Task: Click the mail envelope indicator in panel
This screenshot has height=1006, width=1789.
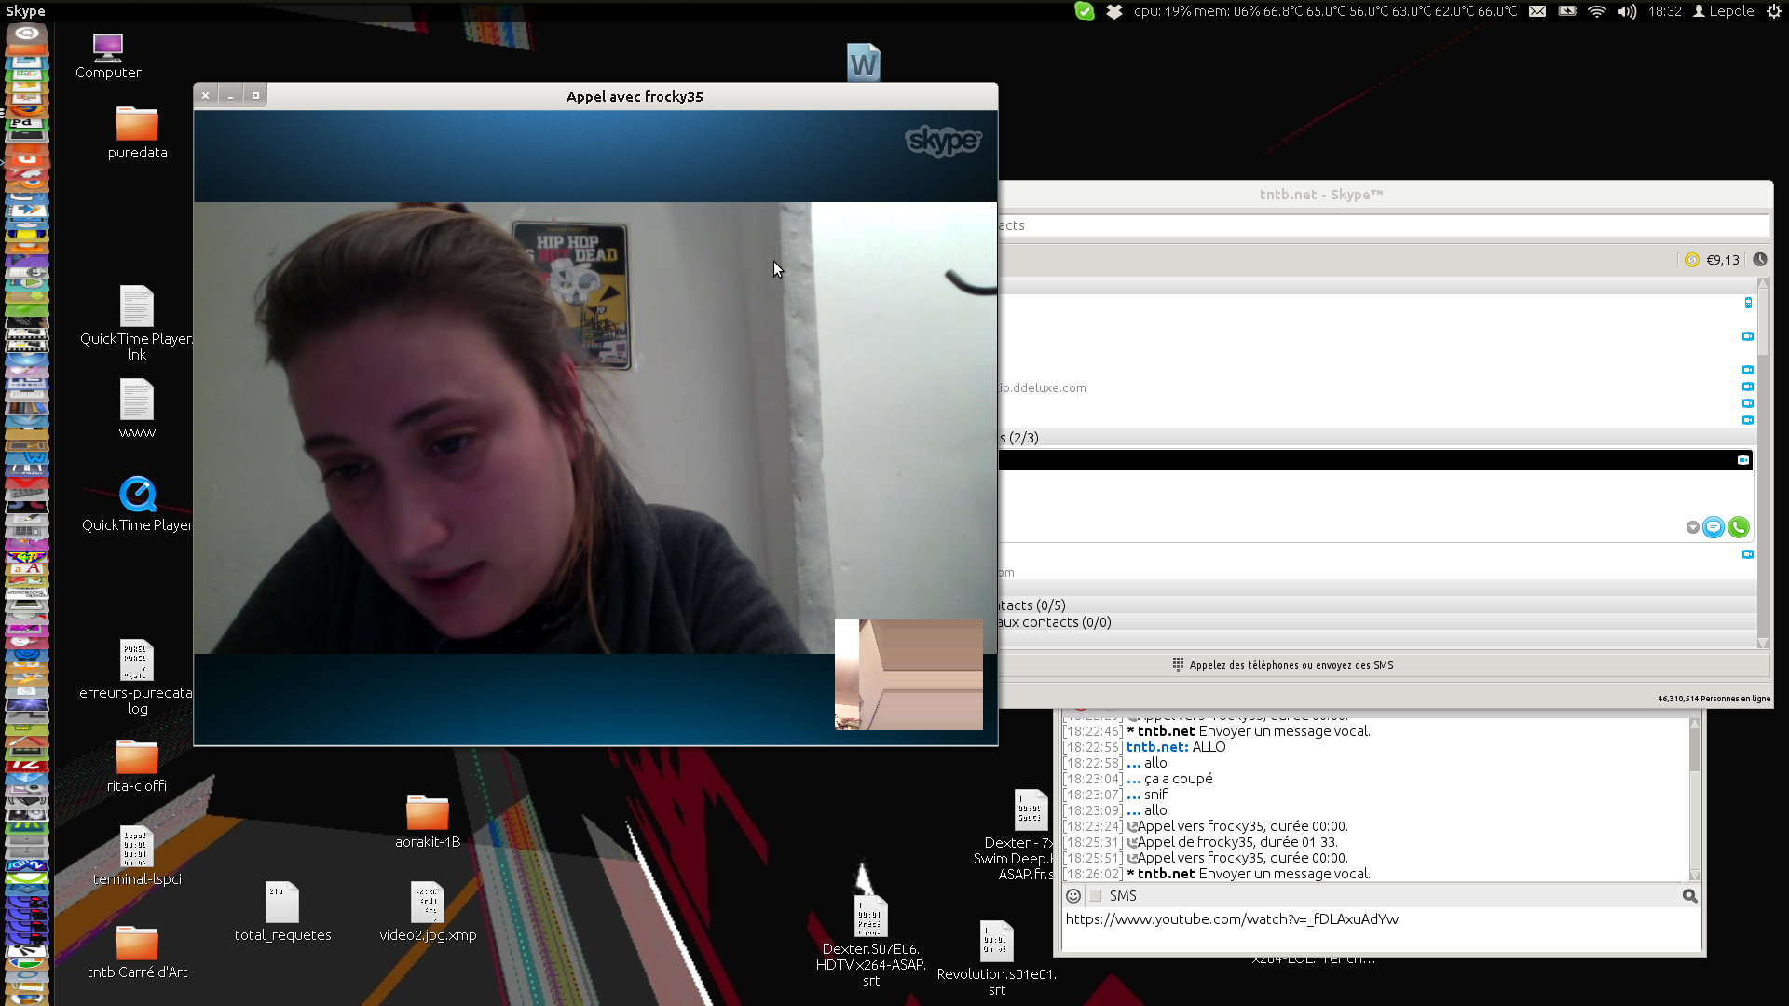Action: pos(1537,11)
